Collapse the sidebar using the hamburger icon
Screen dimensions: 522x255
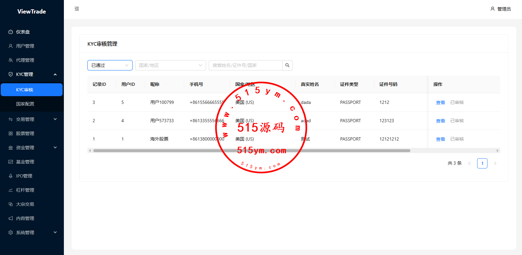(77, 9)
